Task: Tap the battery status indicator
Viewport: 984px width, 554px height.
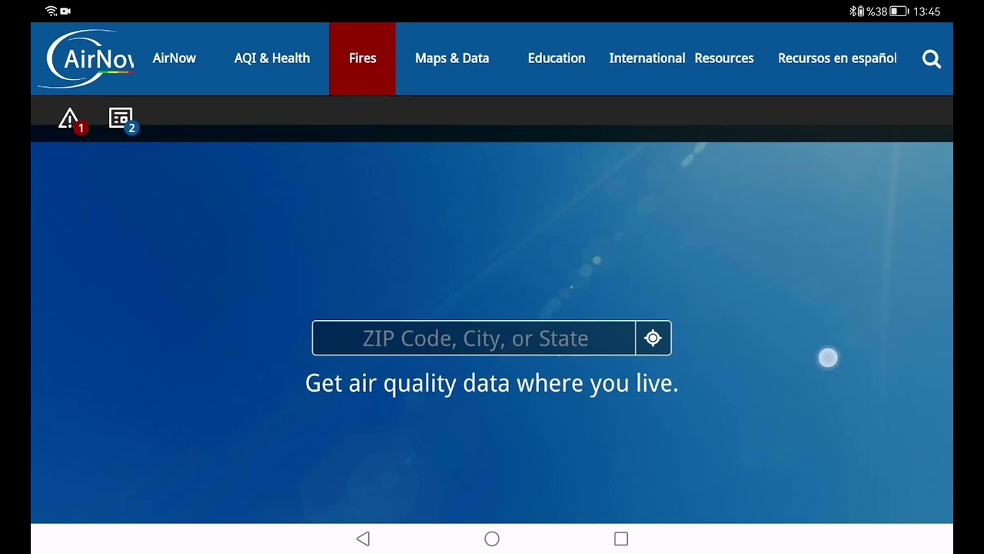Action: [899, 12]
